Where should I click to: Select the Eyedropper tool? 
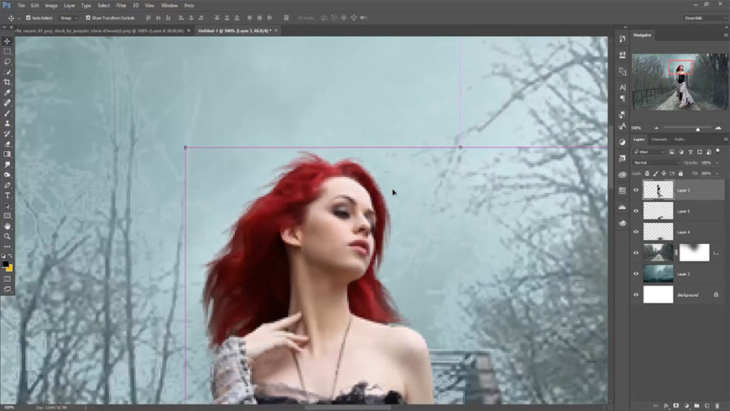pyautogui.click(x=7, y=92)
